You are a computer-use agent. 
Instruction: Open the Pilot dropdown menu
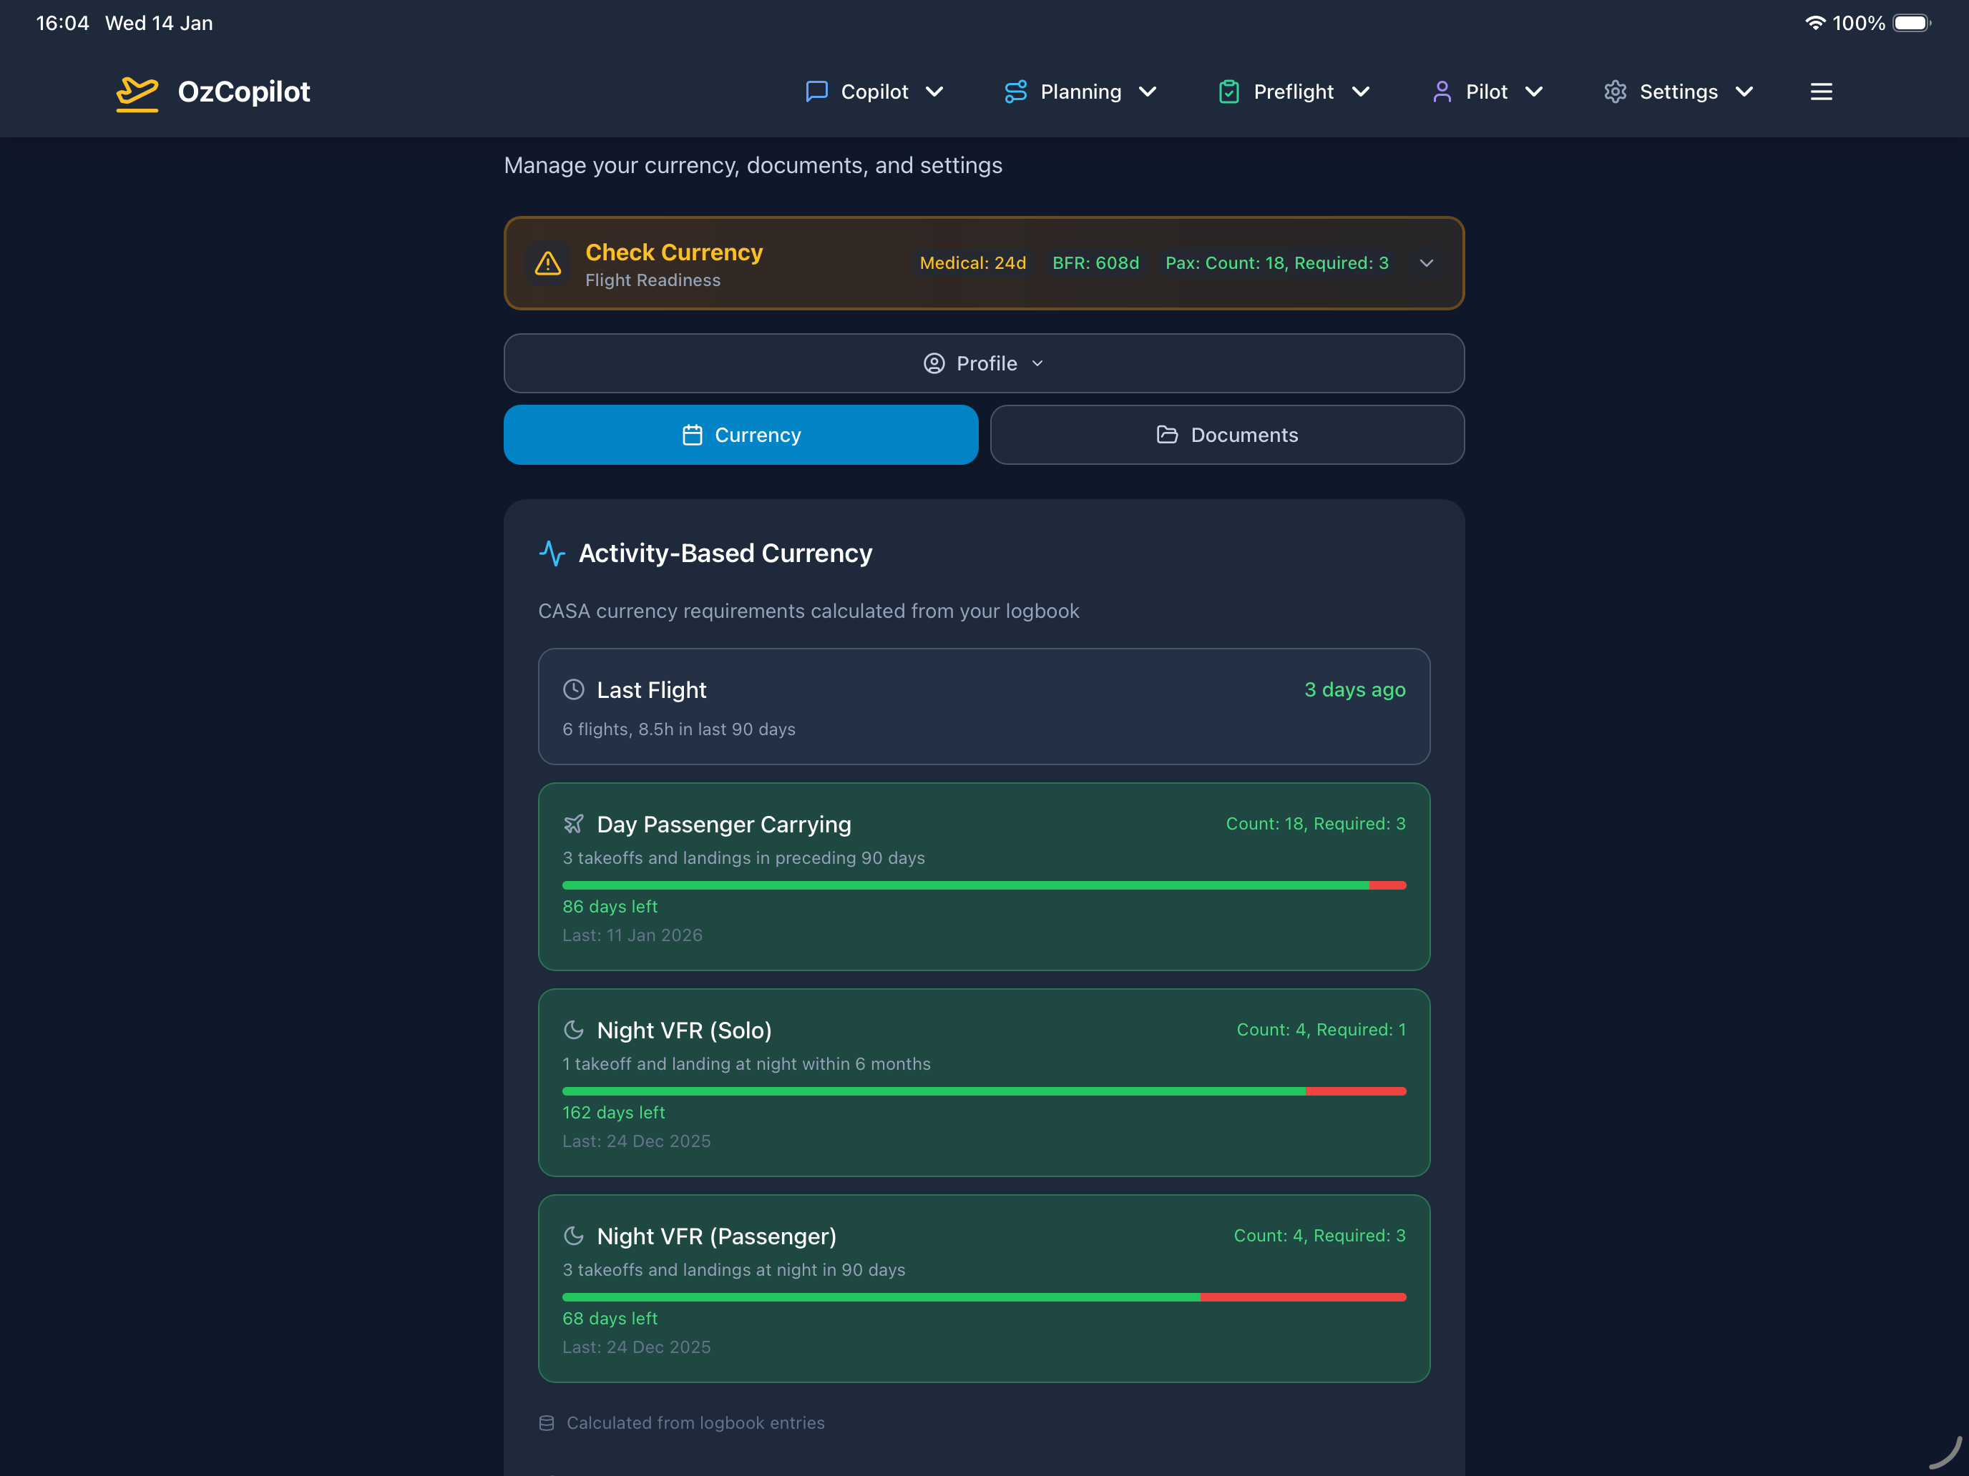[1487, 92]
